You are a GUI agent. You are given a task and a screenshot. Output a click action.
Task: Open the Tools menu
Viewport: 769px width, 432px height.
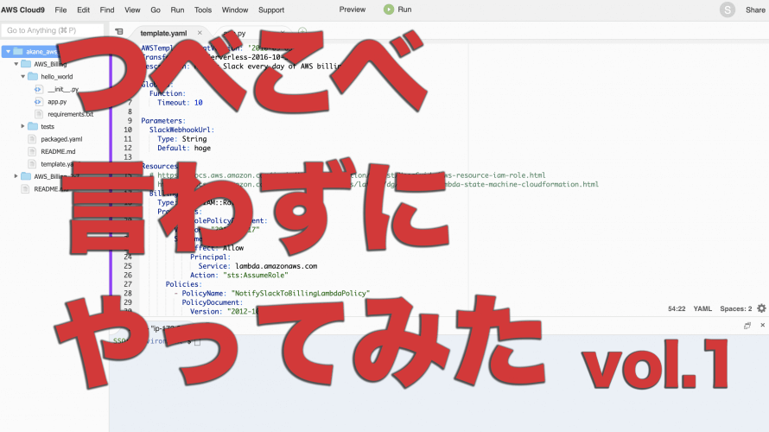[202, 10]
